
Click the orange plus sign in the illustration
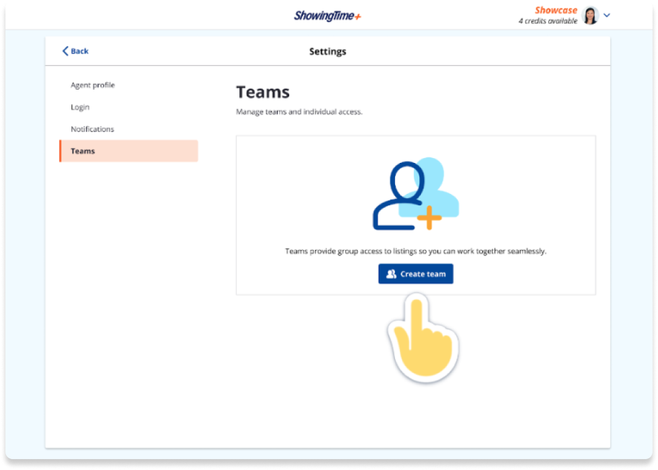coord(429,218)
